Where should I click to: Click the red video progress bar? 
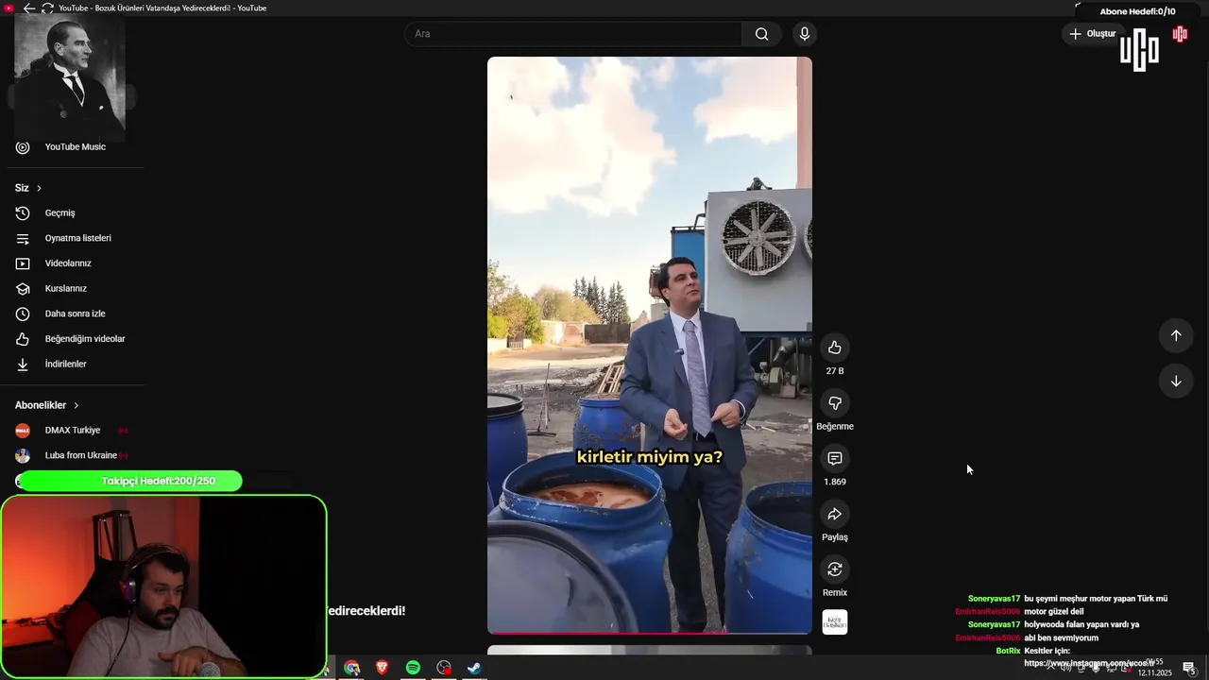(650, 633)
